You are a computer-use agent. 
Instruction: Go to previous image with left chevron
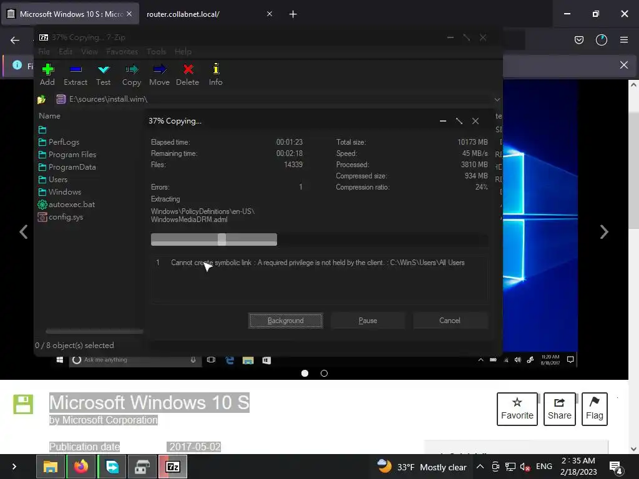24,232
